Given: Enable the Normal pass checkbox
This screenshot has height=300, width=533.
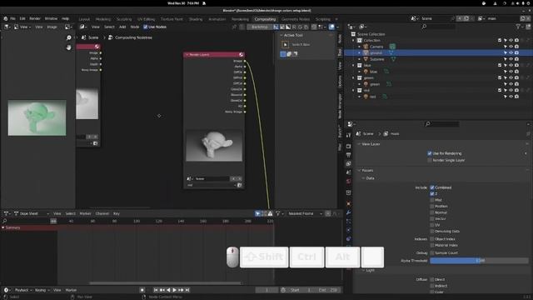Looking at the screenshot, I should click(432, 212).
